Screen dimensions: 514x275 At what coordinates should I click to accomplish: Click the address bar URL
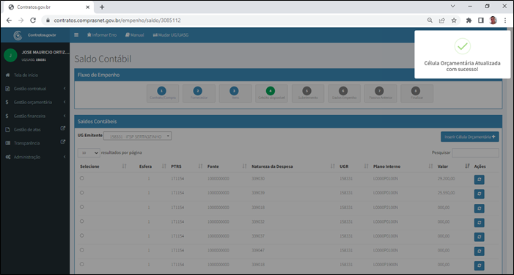coord(117,21)
